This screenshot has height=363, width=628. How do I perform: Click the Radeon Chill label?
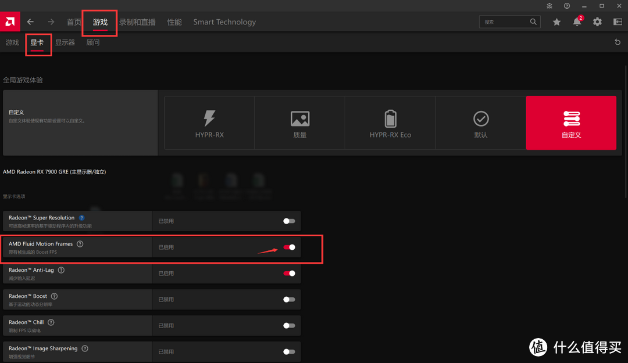tap(26, 322)
